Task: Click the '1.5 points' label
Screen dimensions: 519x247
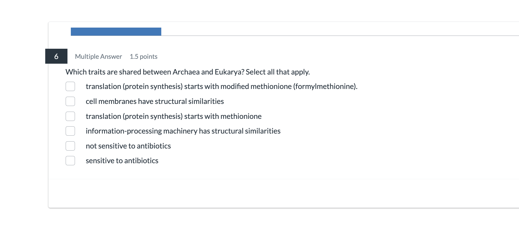Action: click(x=144, y=56)
